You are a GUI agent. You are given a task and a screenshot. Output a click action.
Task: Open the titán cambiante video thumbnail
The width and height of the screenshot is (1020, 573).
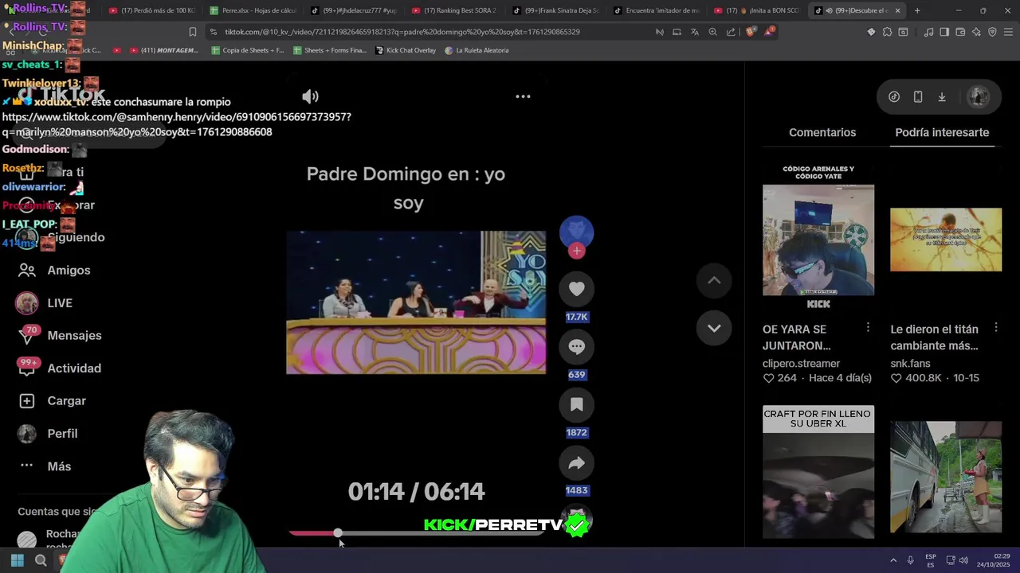(946, 240)
